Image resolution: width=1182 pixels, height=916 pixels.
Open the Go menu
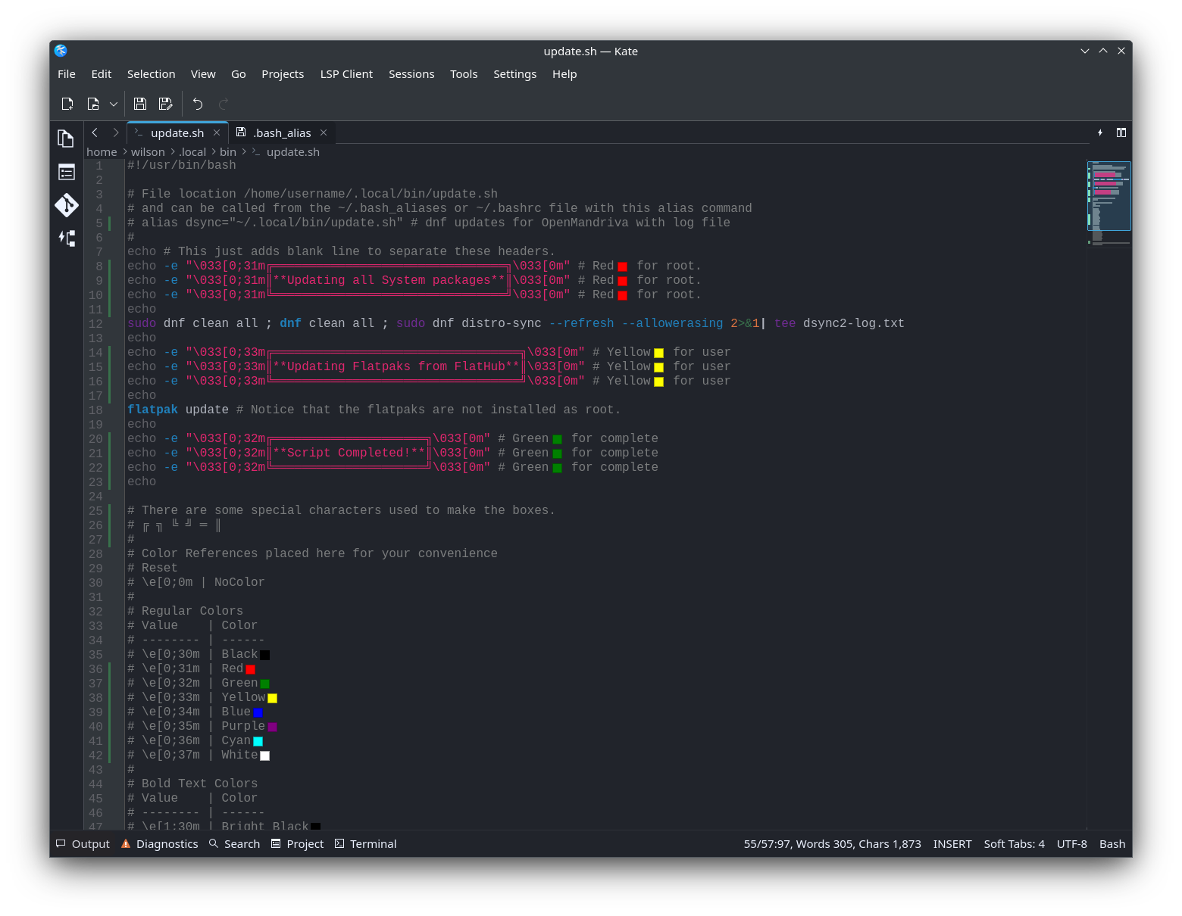239,74
